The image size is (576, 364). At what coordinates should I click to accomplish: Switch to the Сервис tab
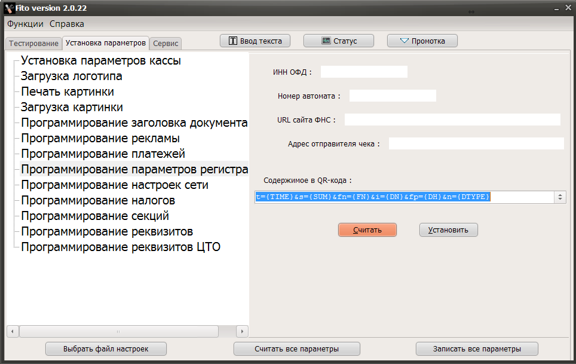pyautogui.click(x=166, y=44)
